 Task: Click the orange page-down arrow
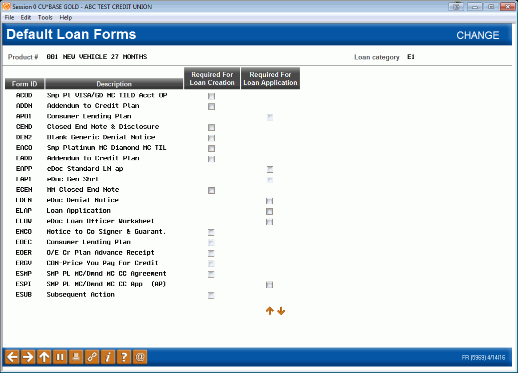coord(281,311)
